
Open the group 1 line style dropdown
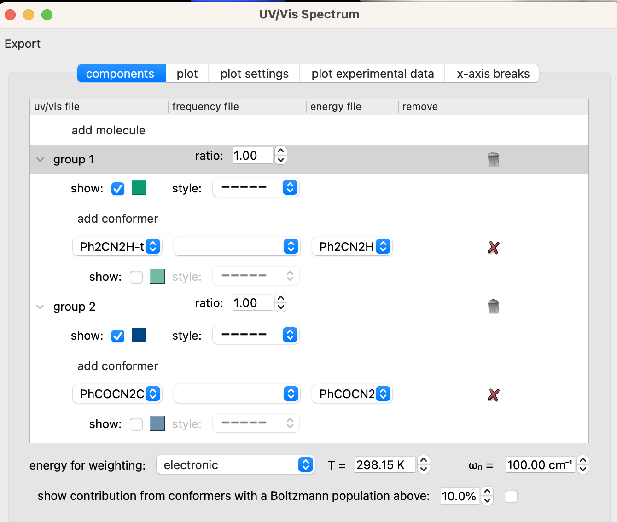pos(256,188)
